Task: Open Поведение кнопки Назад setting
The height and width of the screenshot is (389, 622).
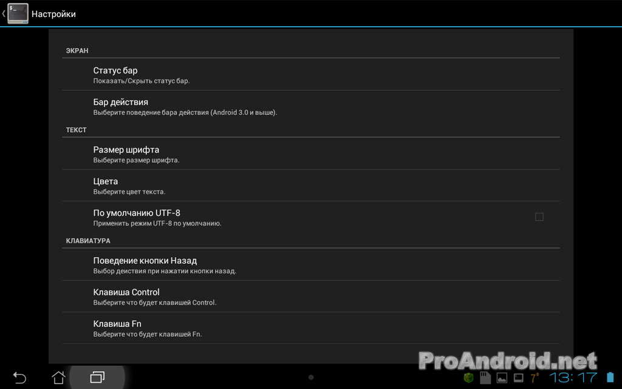Action: pyautogui.click(x=310, y=265)
